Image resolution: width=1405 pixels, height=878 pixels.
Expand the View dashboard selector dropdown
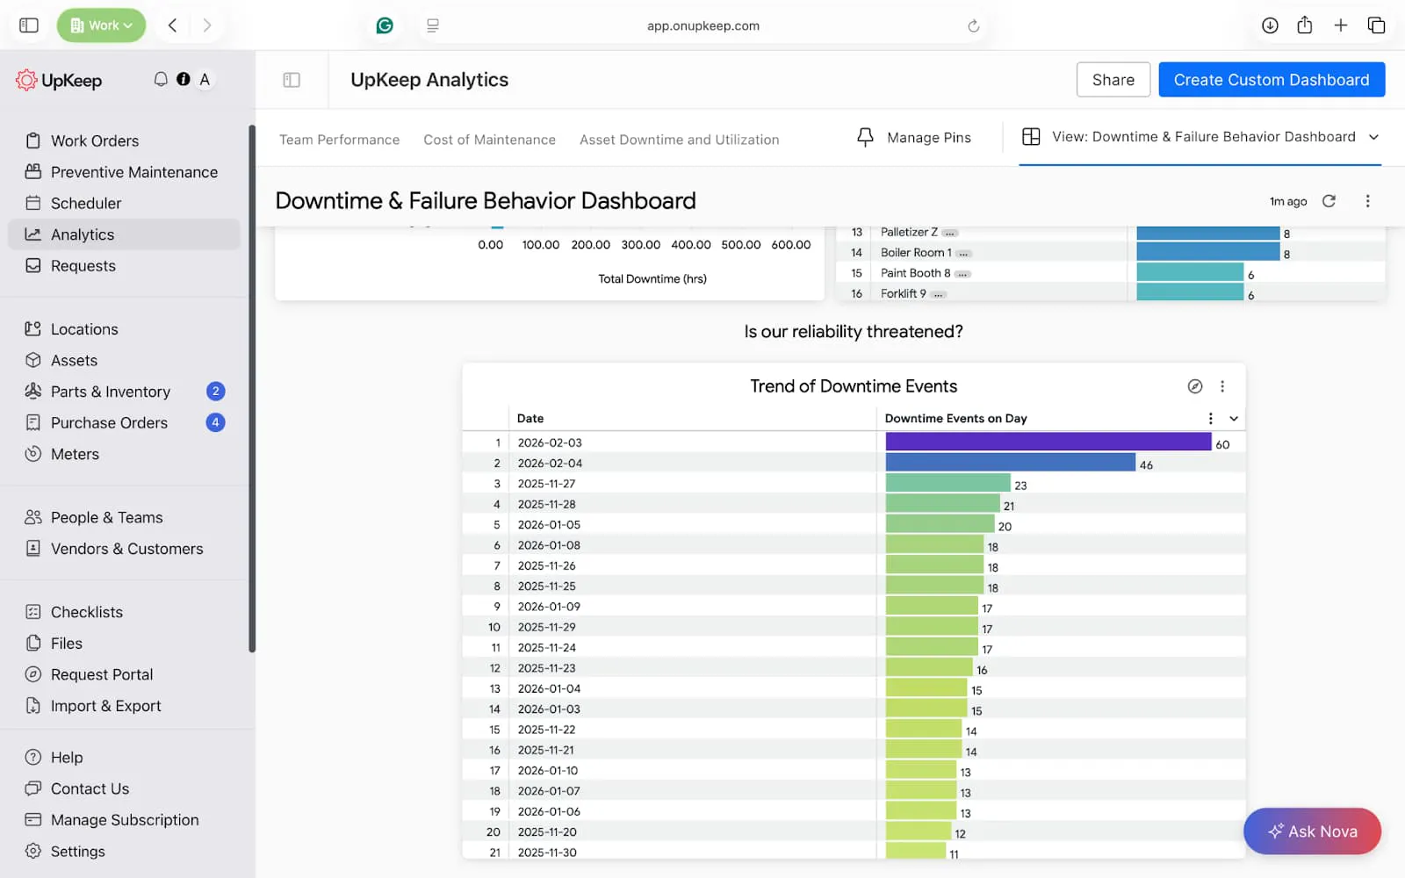[1373, 137]
